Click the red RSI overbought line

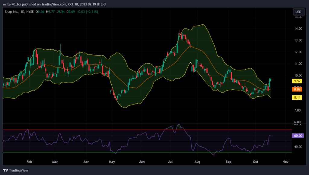[x=147, y=130]
